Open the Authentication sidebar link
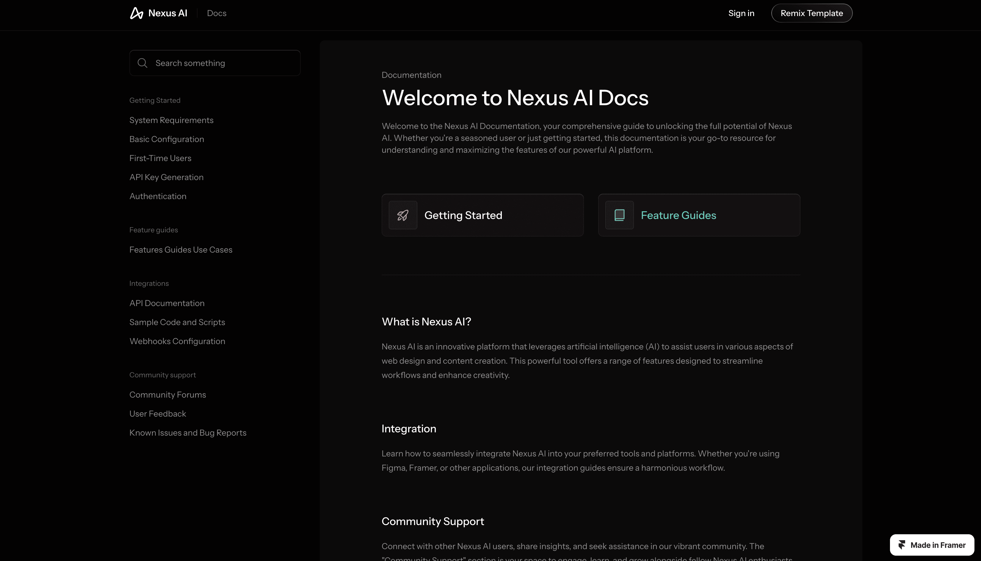The width and height of the screenshot is (981, 561). pos(158,196)
